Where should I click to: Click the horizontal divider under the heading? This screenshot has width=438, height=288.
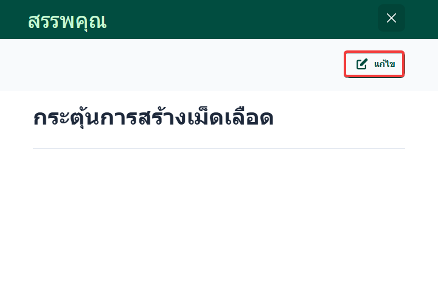tap(219, 148)
